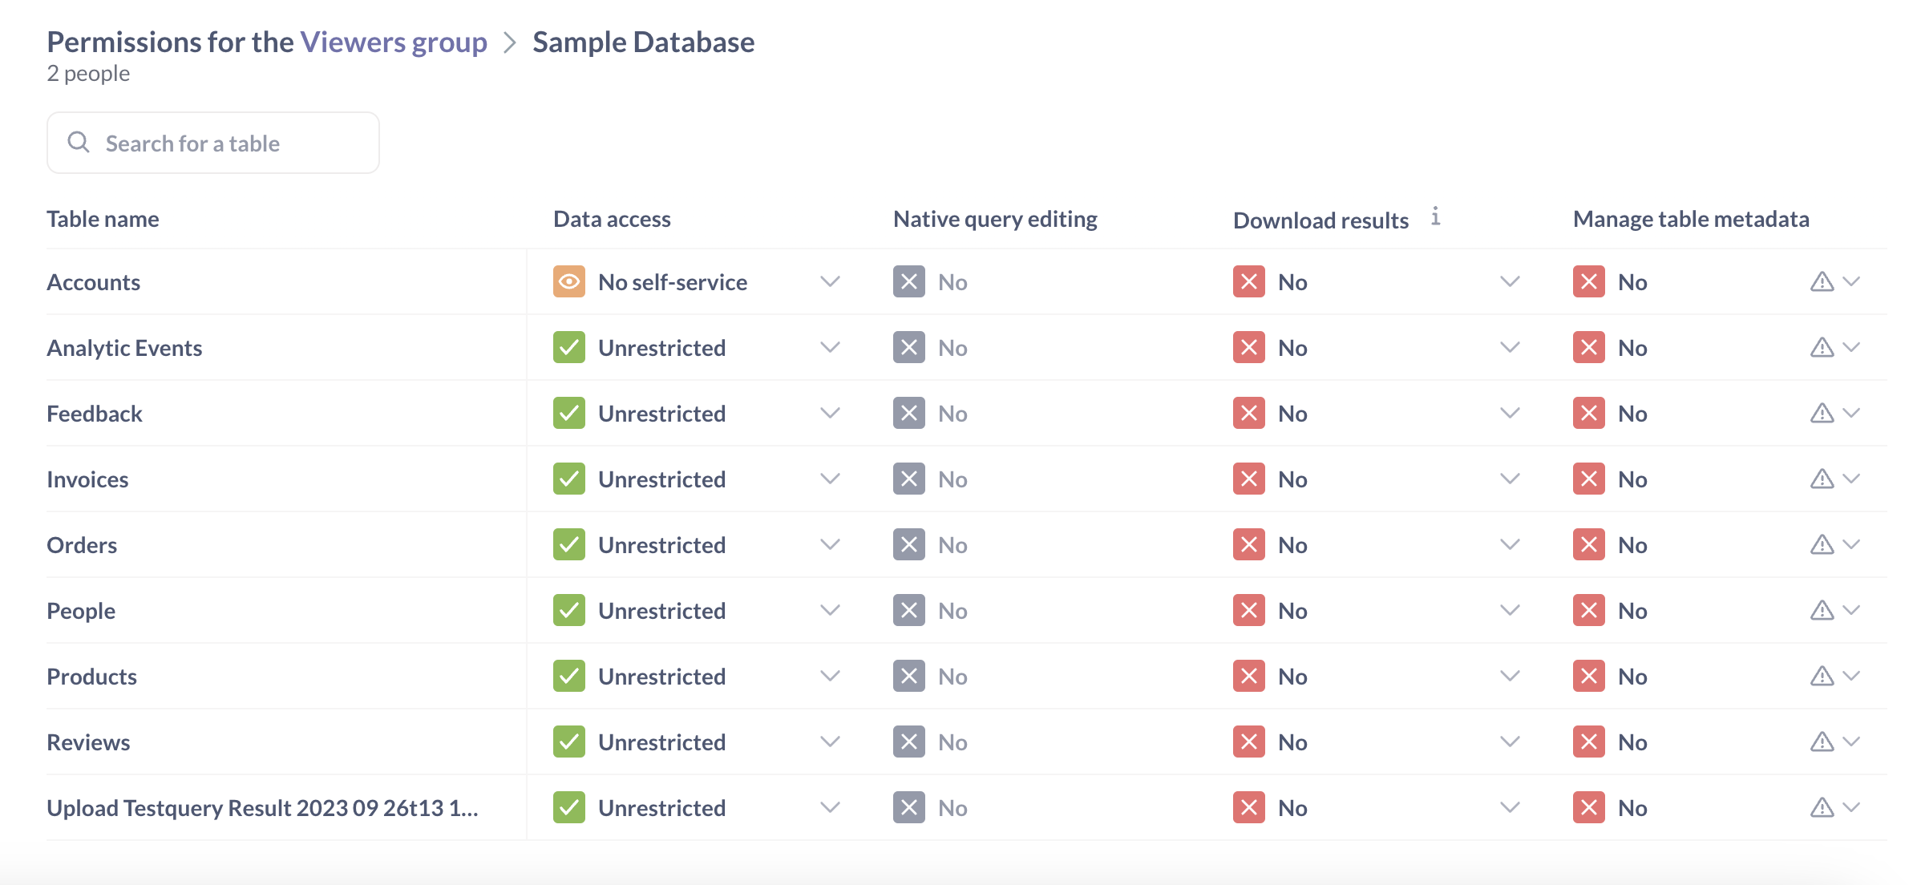Image resolution: width=1913 pixels, height=885 pixels.
Task: Click the gray X icon in Native query editing for People
Action: click(x=908, y=610)
